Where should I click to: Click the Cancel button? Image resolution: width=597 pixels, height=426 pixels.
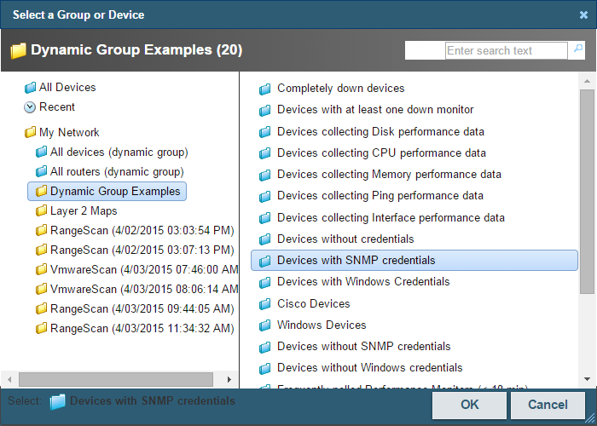click(548, 405)
